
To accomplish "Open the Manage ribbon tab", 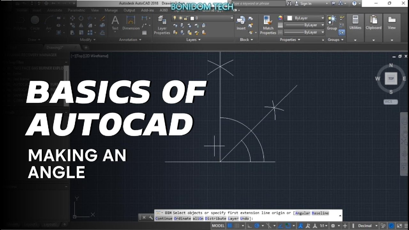I will (x=111, y=10).
